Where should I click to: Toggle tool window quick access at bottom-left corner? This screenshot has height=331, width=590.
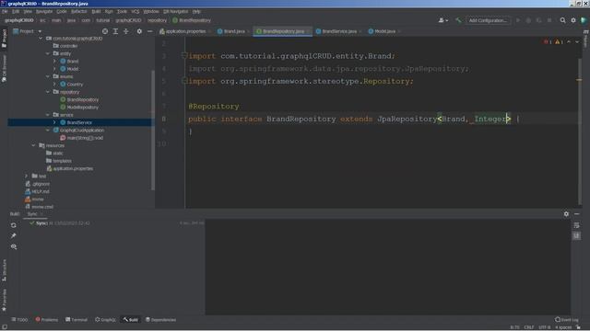click(x=4, y=327)
